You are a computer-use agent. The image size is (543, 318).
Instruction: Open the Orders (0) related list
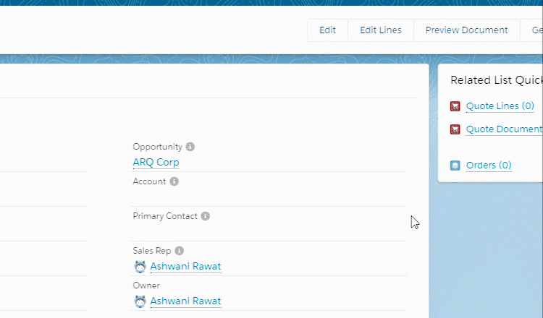pos(489,166)
